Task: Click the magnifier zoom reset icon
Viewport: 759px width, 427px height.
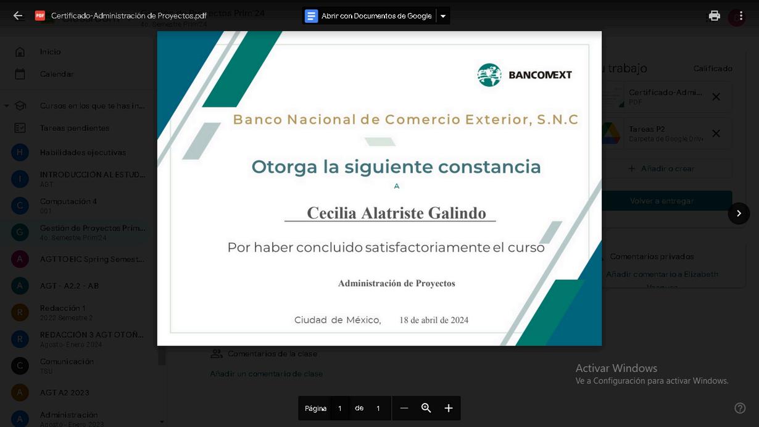Action: pyautogui.click(x=426, y=408)
